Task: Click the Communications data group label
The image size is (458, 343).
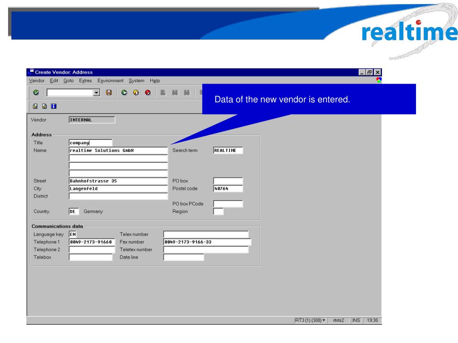Action: click(x=57, y=226)
